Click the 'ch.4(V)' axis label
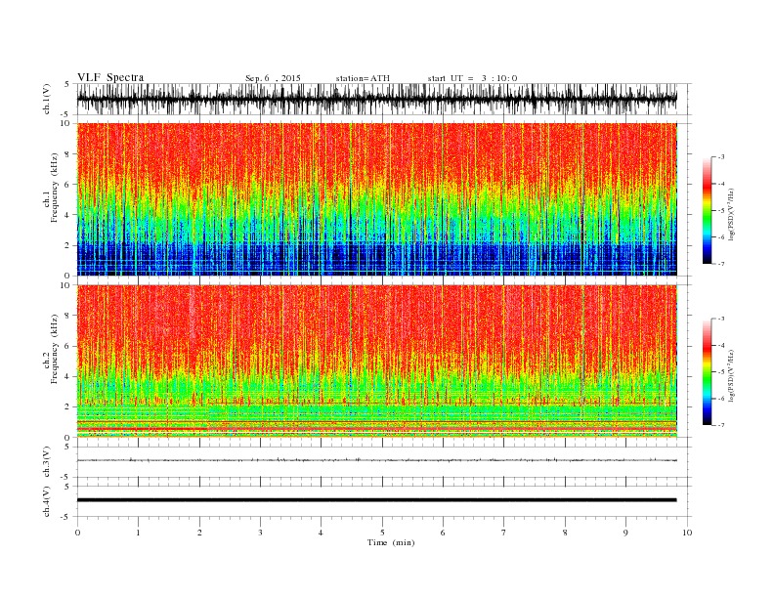 pos(47,501)
